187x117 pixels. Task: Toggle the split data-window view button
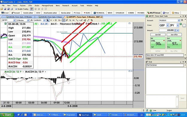coord(63,20)
